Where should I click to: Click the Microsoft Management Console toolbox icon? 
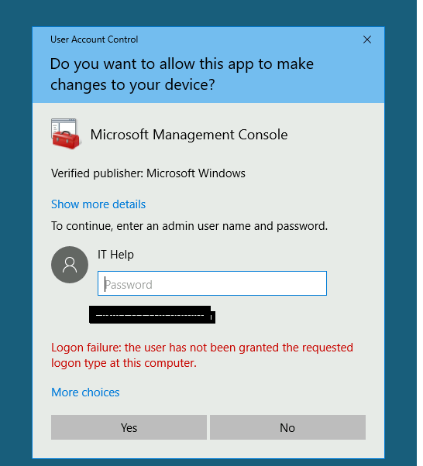coord(65,134)
